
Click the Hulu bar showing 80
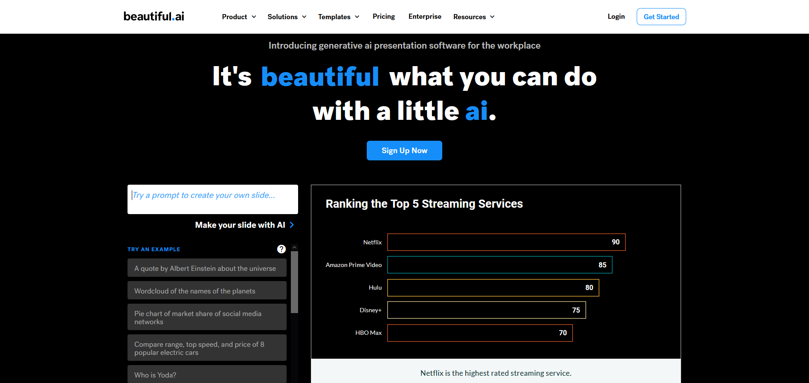493,287
